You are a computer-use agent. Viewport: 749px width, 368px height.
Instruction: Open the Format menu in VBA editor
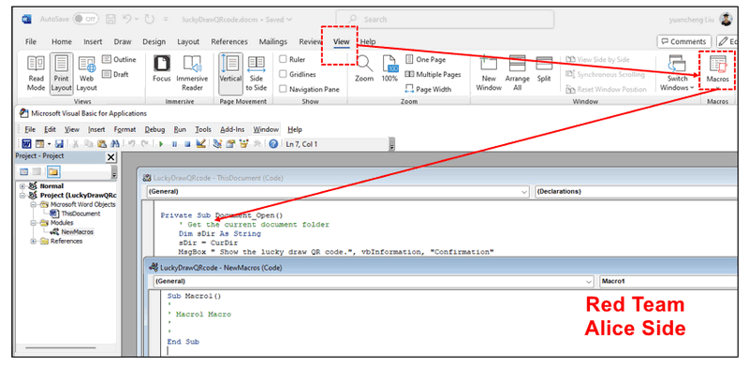125,129
